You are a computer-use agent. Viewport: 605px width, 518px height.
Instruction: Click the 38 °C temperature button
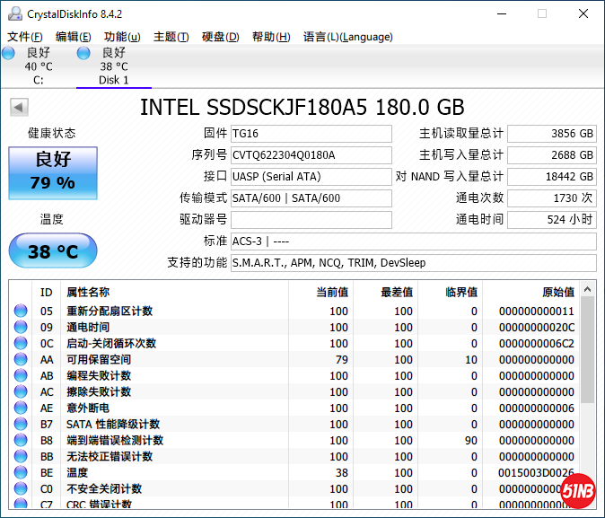pyautogui.click(x=52, y=251)
